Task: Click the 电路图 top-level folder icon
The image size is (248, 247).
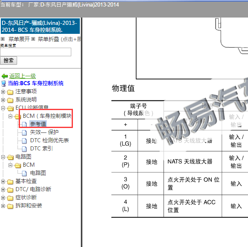Action: coord(11,157)
